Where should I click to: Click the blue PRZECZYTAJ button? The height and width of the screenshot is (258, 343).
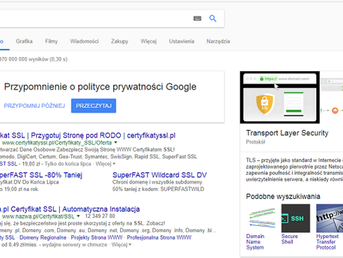tap(93, 106)
